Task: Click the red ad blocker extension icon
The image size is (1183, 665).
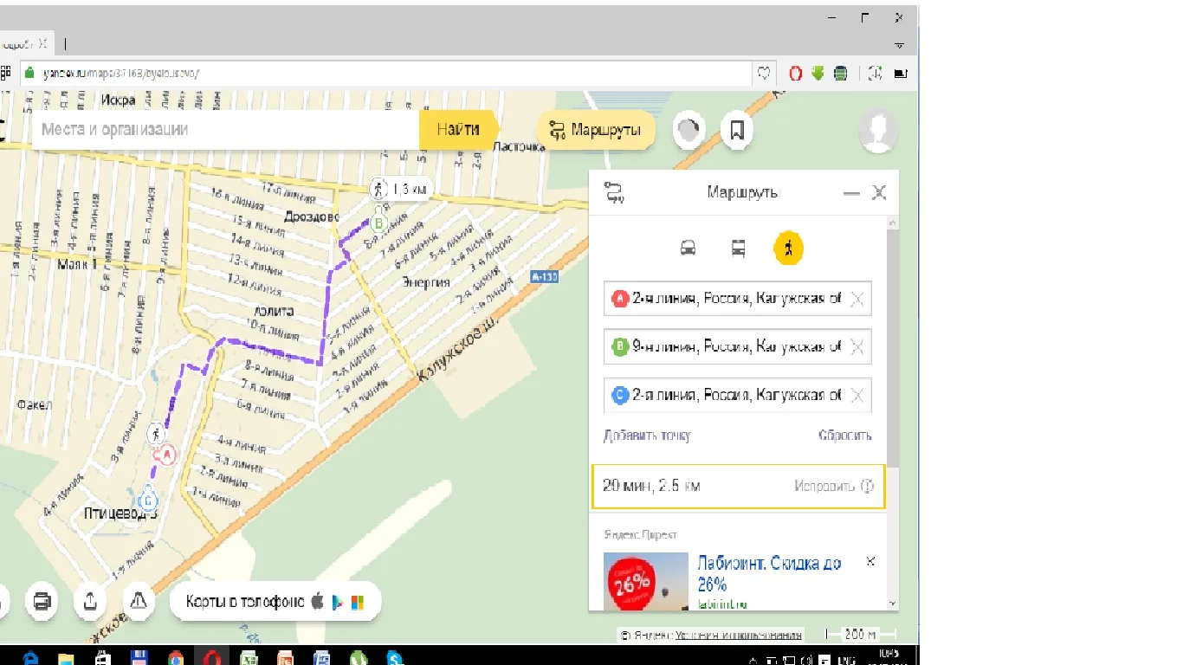Action: point(796,74)
